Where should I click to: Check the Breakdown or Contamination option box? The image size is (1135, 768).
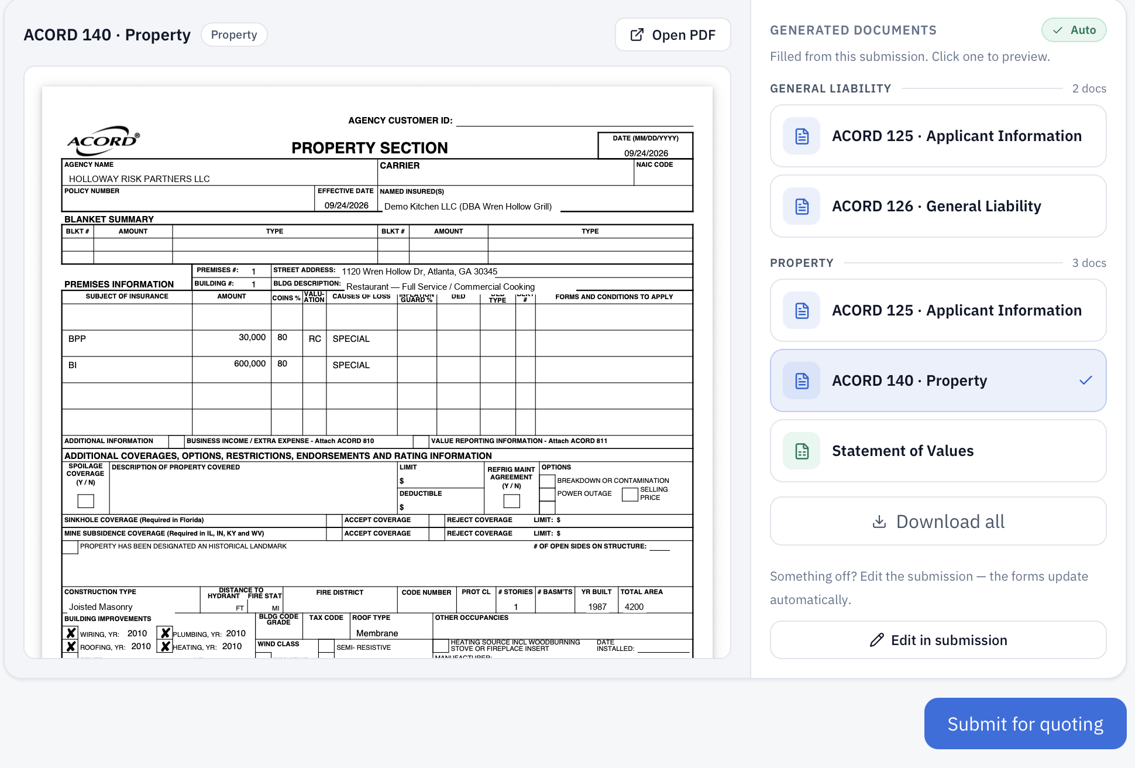point(548,481)
